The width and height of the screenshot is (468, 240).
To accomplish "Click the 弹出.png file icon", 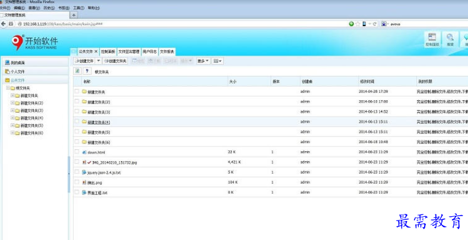I will click(84, 182).
